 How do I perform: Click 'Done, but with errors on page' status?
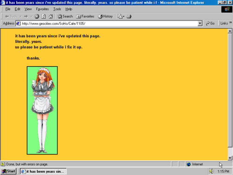(27, 164)
